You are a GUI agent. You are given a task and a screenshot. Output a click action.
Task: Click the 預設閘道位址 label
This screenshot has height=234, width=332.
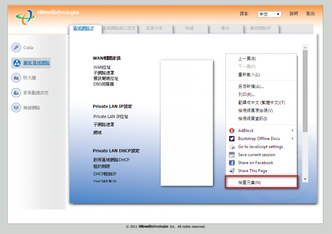click(x=106, y=78)
